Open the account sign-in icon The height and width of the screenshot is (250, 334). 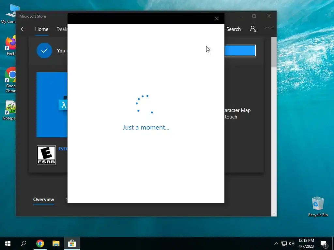pos(253,29)
